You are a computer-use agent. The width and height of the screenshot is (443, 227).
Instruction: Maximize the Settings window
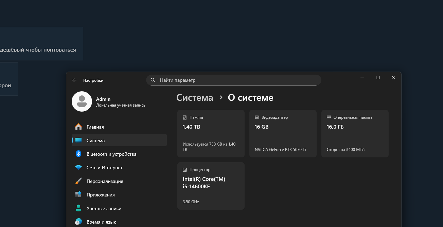pos(377,78)
